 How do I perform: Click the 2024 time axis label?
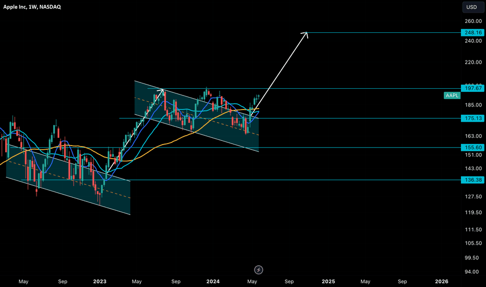213,281
